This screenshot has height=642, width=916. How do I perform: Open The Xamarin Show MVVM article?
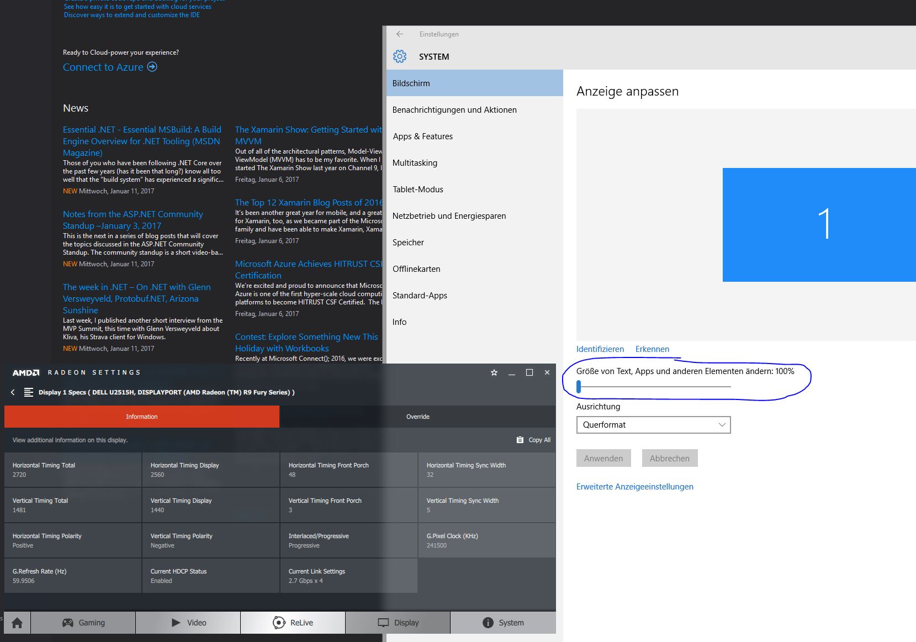pos(309,135)
